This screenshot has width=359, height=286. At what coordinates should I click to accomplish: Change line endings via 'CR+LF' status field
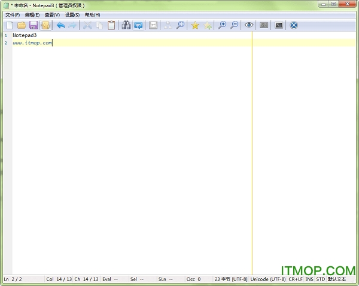tap(296, 279)
